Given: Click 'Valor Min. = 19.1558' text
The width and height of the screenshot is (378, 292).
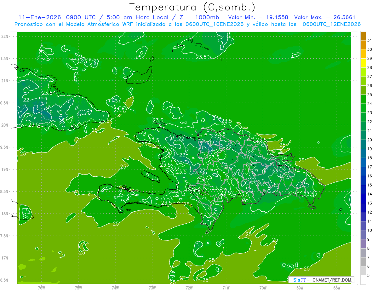Looking at the screenshot, I should [x=258, y=17].
